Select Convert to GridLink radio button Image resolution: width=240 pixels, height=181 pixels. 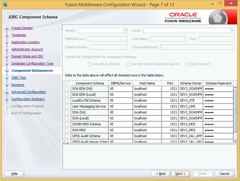[89, 64]
